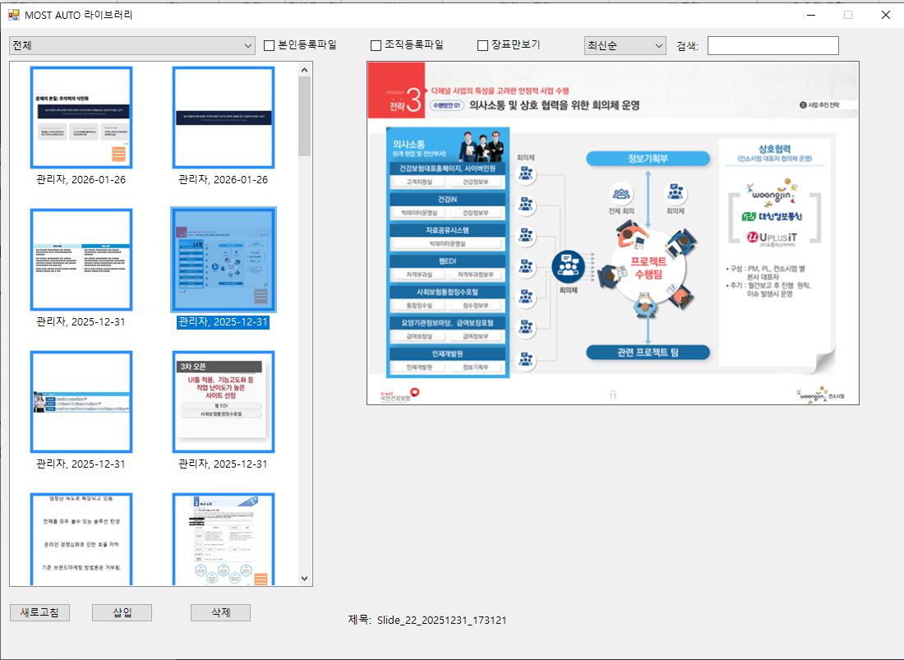Select the 3차 오픈 slide thumbnail
This screenshot has height=660, width=904.
[x=223, y=402]
